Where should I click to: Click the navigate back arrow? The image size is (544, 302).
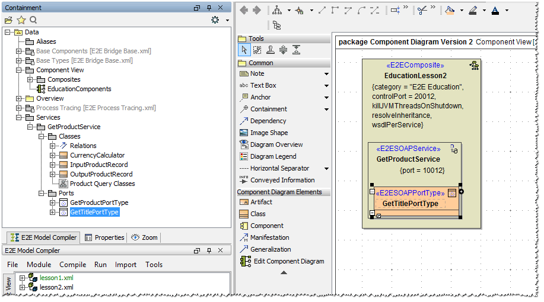[x=243, y=10]
